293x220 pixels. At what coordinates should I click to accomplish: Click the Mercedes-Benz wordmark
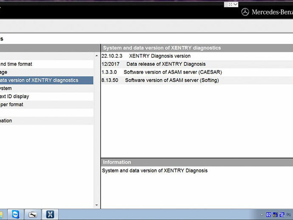(272, 12)
